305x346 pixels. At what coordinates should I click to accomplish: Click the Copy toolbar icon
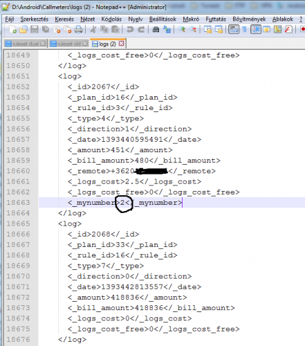[x=104, y=29]
